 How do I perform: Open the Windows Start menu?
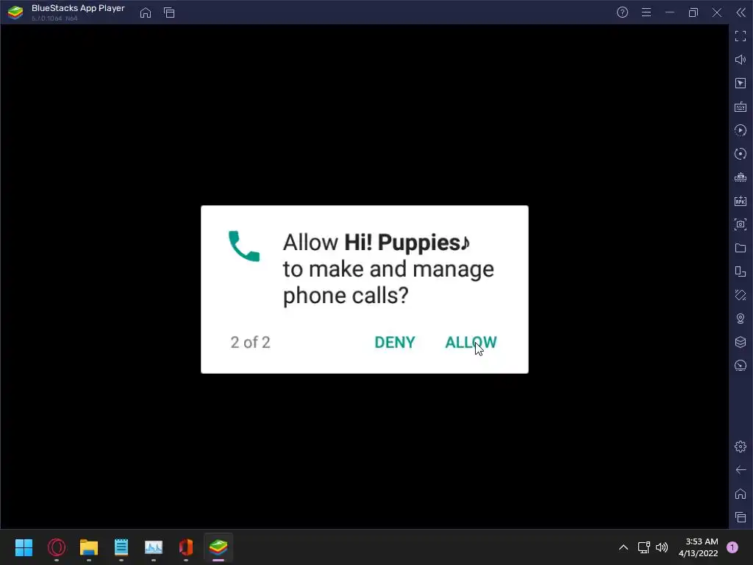coord(24,547)
